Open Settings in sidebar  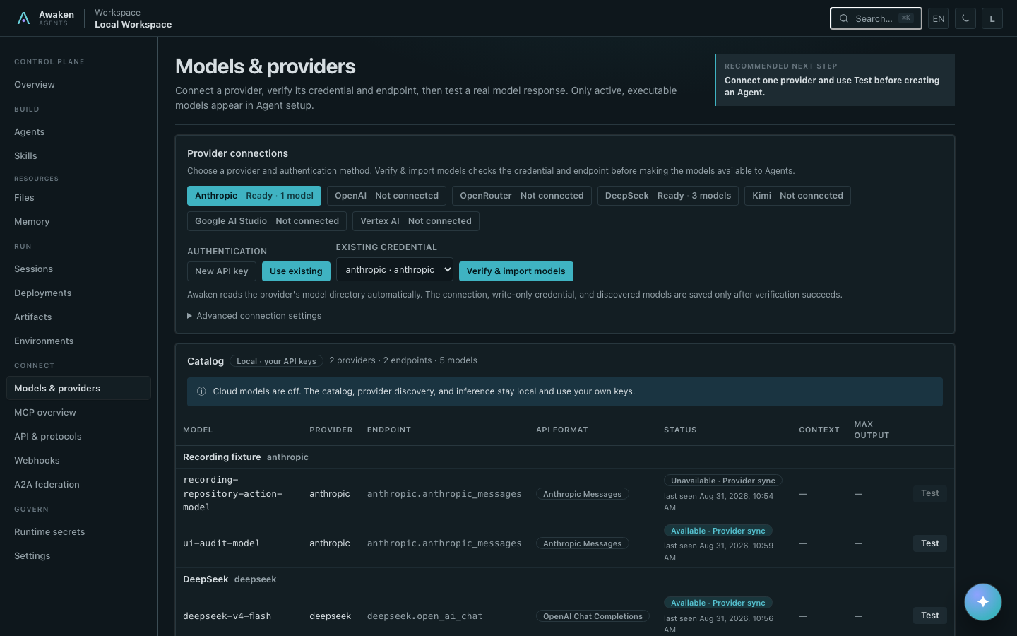tap(78, 556)
